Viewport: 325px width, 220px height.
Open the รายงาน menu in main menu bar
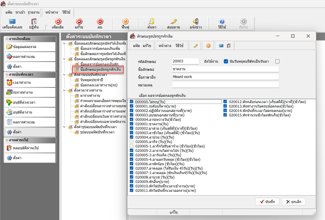pyautogui.click(x=33, y=12)
